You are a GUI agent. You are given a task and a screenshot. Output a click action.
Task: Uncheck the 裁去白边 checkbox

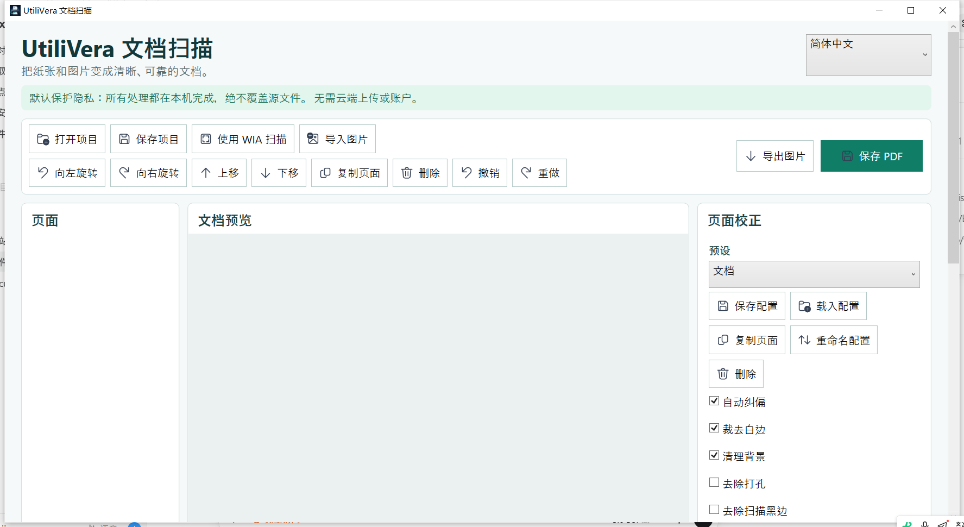pyautogui.click(x=714, y=428)
